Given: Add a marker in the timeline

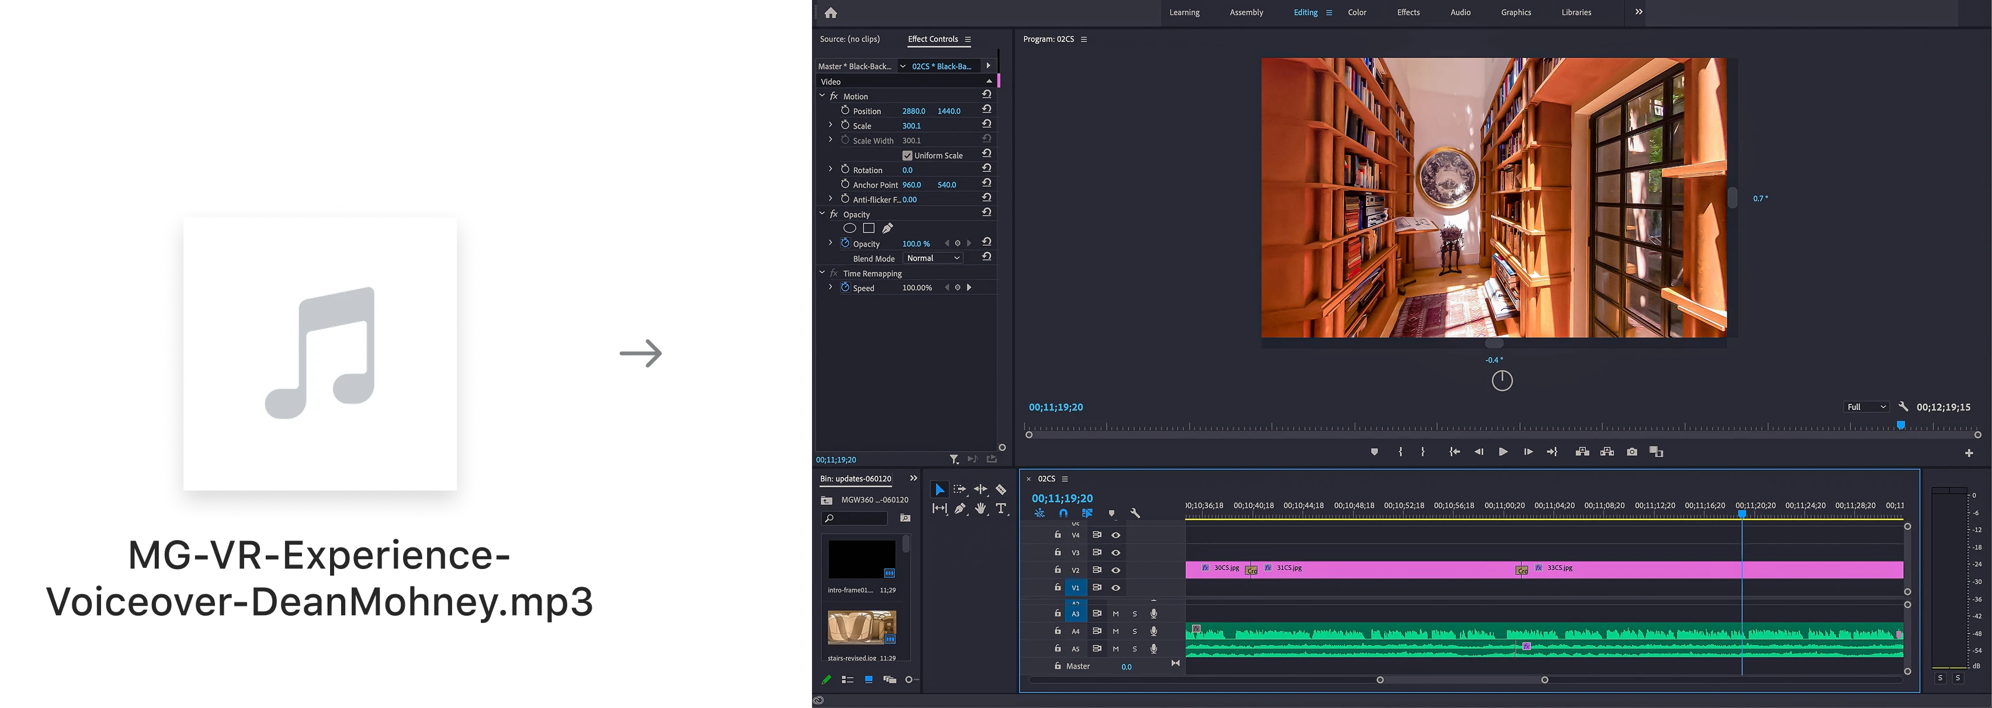Looking at the screenshot, I should (1111, 513).
